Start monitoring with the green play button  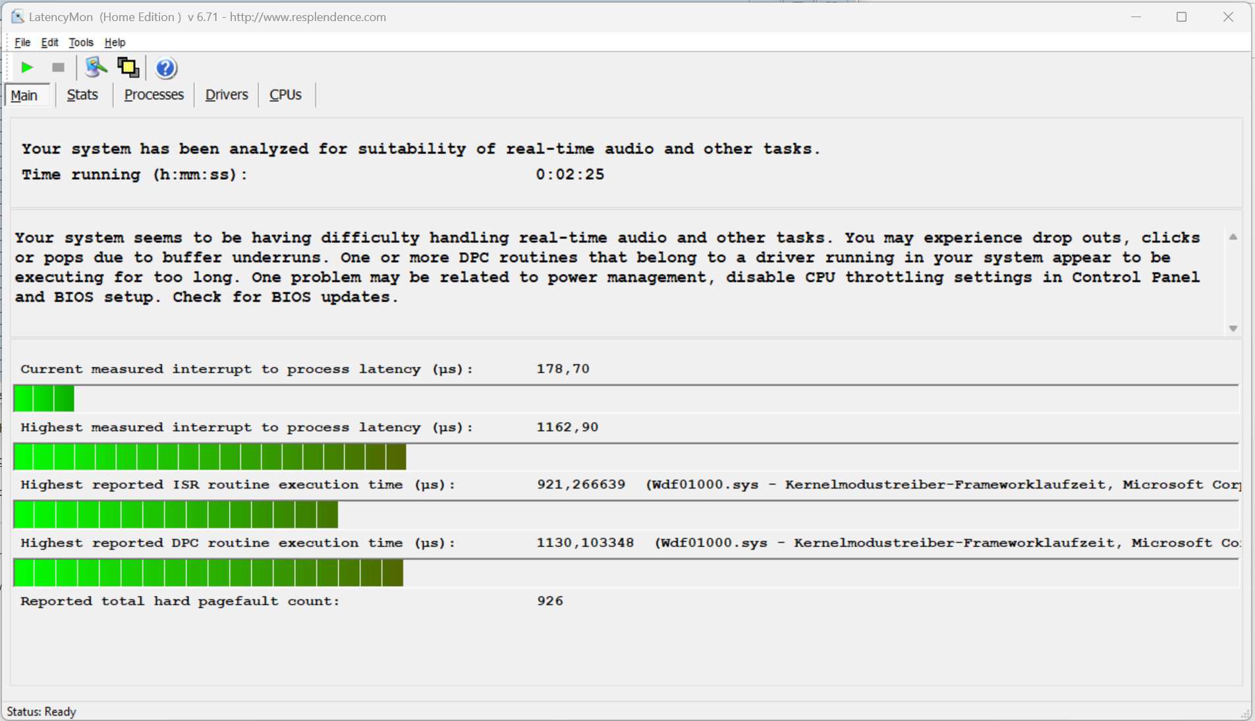pos(27,67)
